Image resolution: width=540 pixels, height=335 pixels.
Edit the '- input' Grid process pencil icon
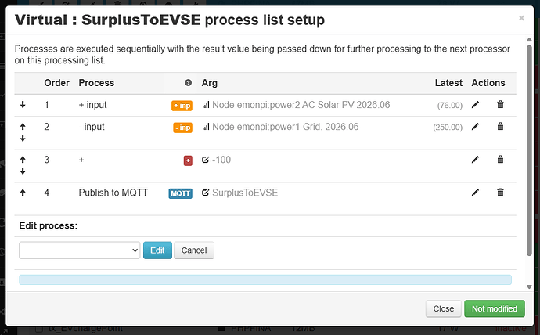click(475, 127)
